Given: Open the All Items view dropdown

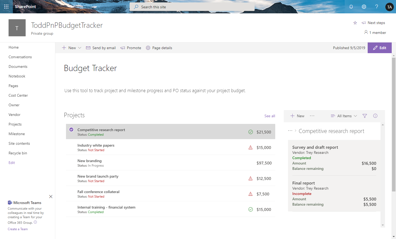Looking at the screenshot, I should (x=344, y=116).
